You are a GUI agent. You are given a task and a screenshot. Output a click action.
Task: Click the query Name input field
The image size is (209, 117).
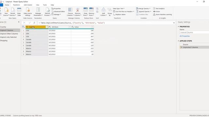[x=194, y=32]
